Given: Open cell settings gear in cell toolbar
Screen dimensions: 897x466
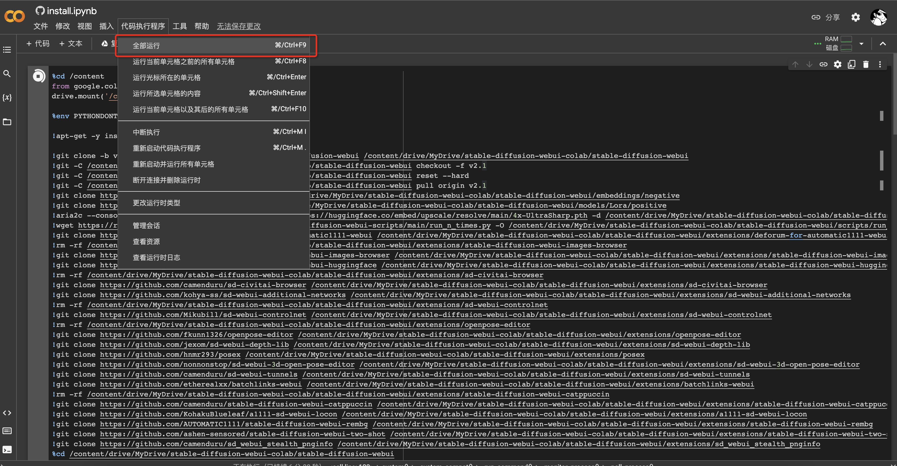Looking at the screenshot, I should coord(837,64).
